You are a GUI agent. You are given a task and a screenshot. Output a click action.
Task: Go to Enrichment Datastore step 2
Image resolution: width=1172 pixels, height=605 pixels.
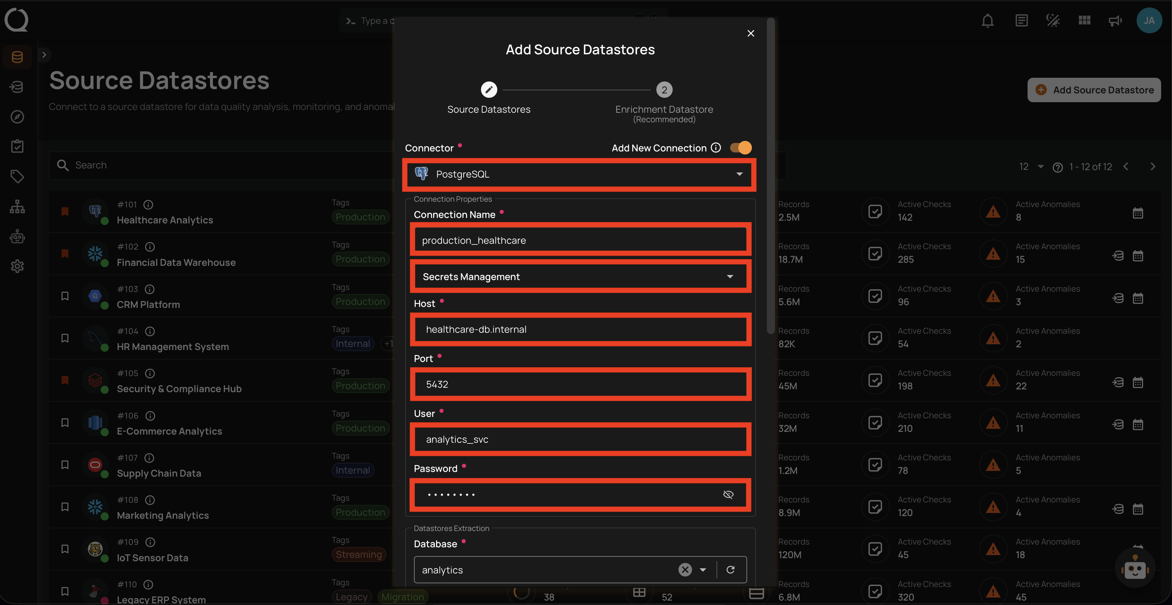point(664,90)
